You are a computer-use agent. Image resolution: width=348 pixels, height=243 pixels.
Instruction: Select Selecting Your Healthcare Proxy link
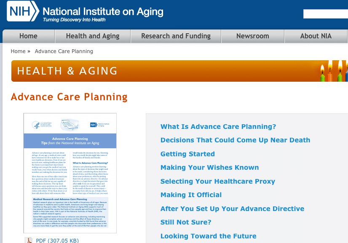(x=218, y=181)
